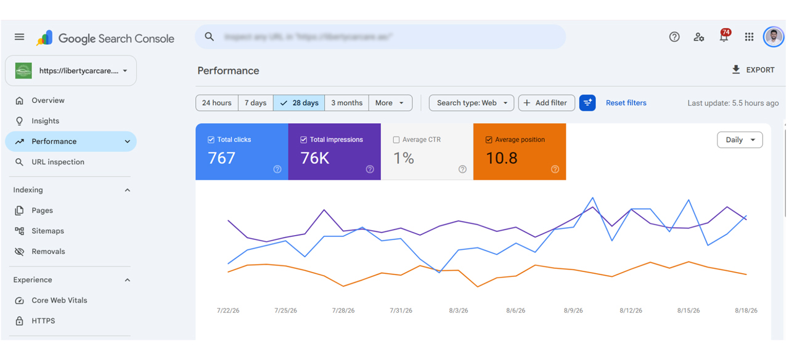Viewport: 789px width, 352px height.
Task: Click the property favicon thumbnail
Action: [23, 71]
